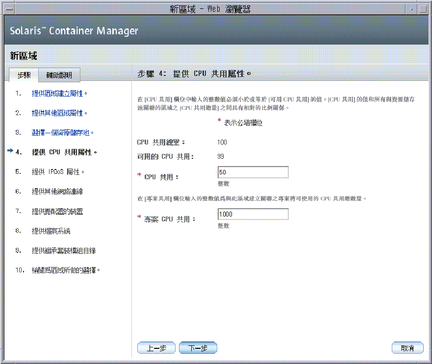Click inside the CPU 共用 input field
Viewport: 432px width, 364px height.
[253, 172]
